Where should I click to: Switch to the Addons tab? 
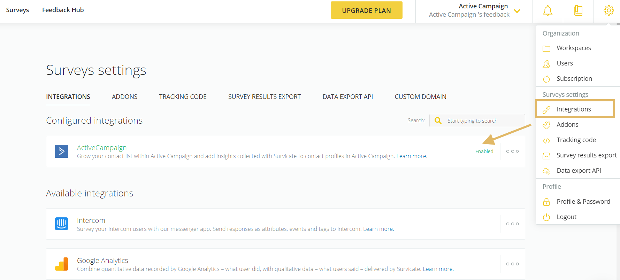124,97
